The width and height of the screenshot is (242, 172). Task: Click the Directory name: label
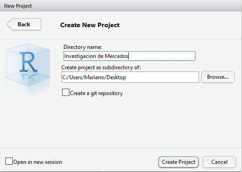click(82, 47)
